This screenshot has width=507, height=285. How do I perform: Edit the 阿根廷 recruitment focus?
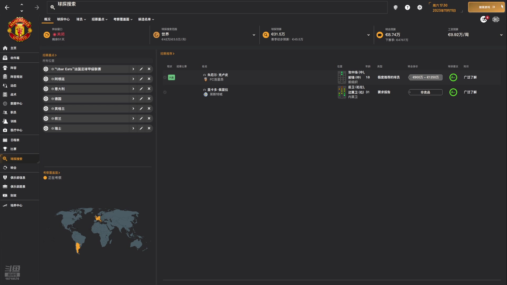(x=141, y=79)
